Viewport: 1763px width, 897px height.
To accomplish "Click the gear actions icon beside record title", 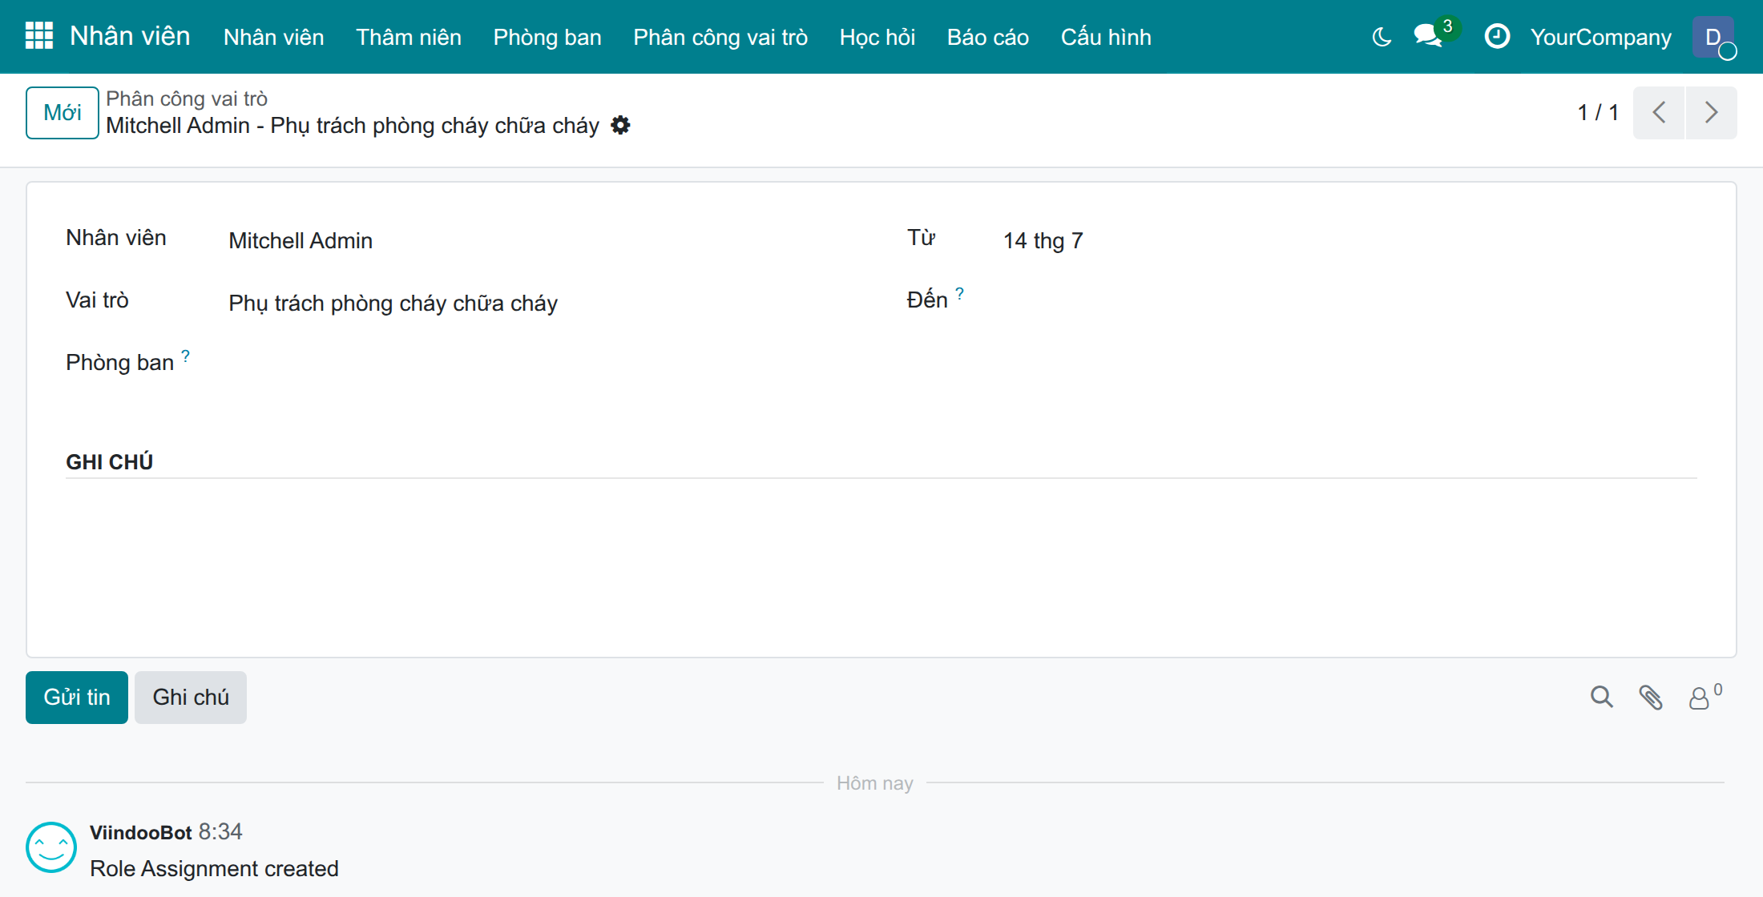I will 620,125.
